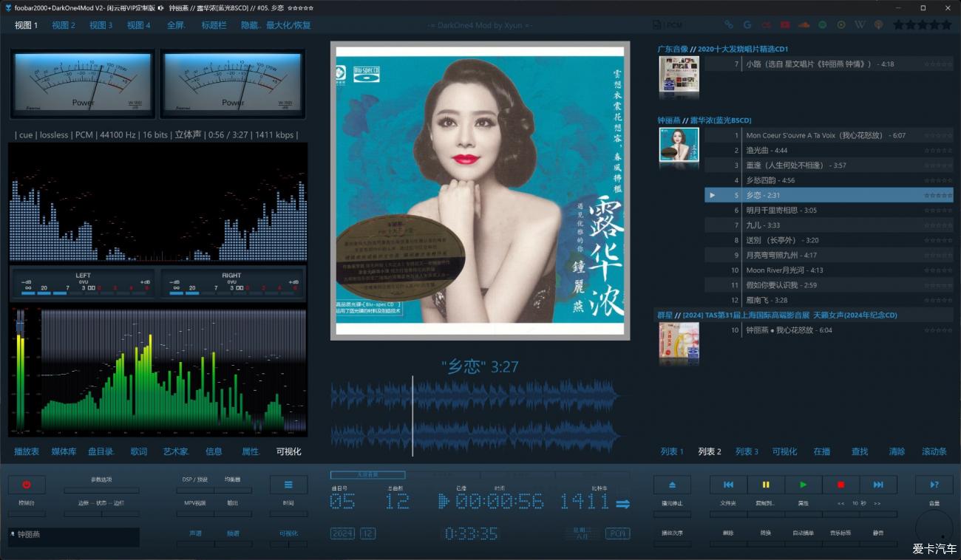Skip to the previous track
The image size is (961, 560).
[729, 485]
